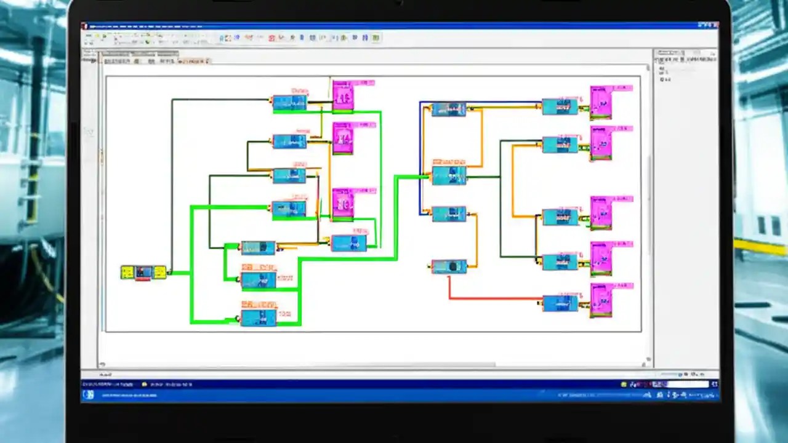
Task: Open the dropdown in the right panel header
Action: [682, 52]
